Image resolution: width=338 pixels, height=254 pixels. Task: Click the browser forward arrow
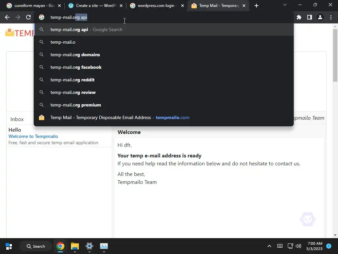point(18,17)
